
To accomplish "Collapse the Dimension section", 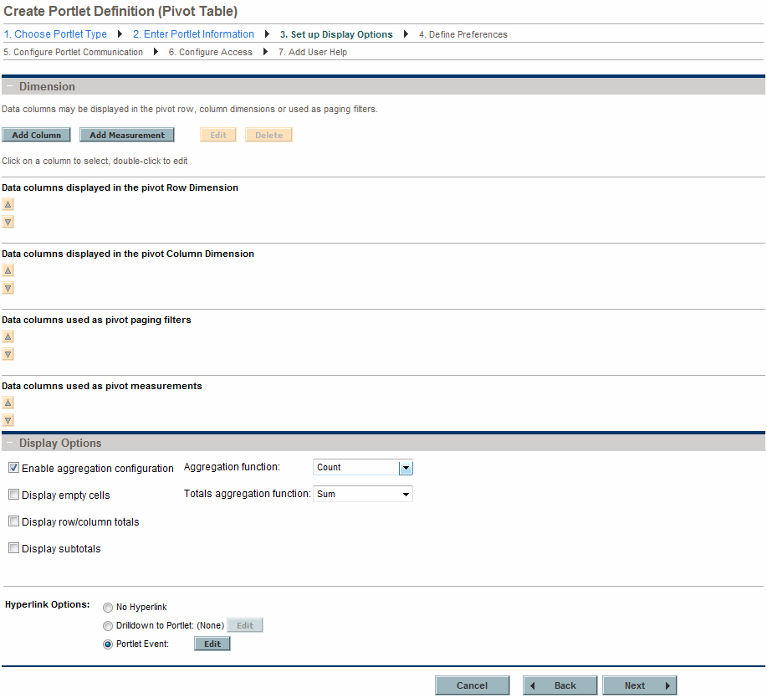I will coord(9,87).
